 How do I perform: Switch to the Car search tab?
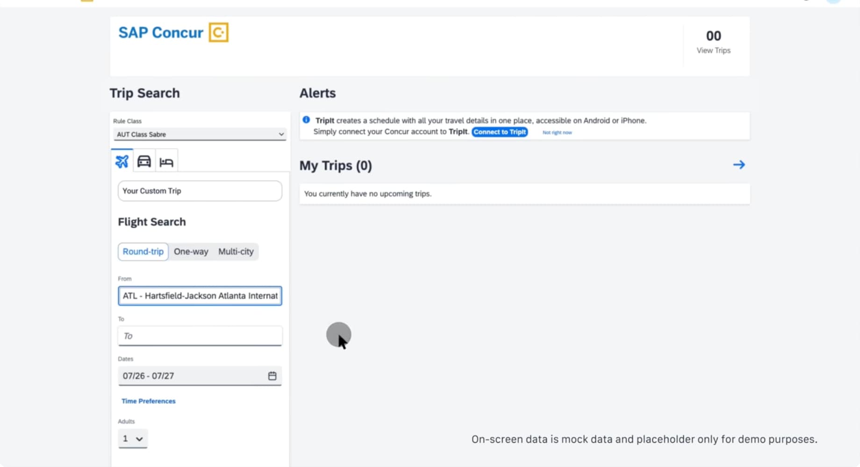(x=144, y=161)
